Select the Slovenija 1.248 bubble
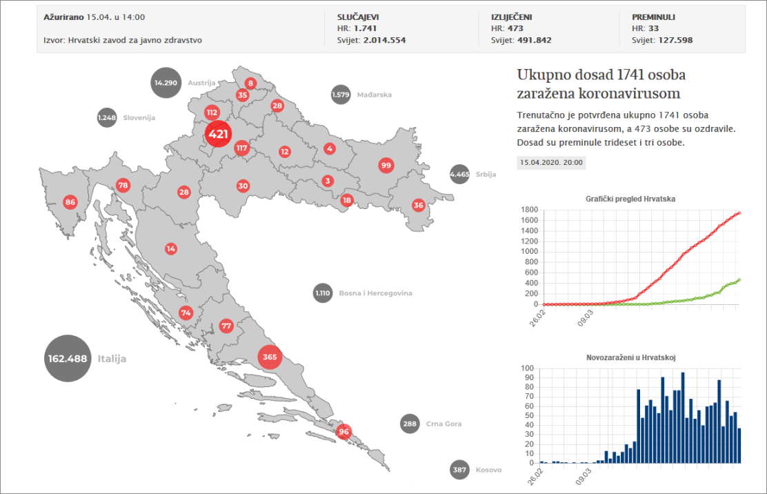This screenshot has height=494, width=767. click(107, 118)
